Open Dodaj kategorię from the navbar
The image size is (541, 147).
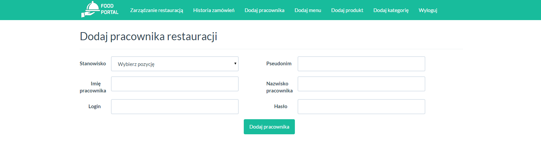coord(391,10)
